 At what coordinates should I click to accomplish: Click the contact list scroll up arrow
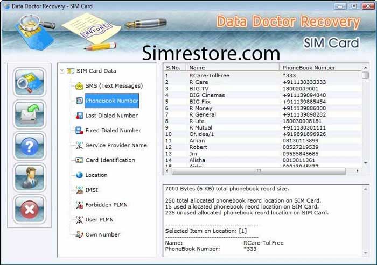point(366,68)
